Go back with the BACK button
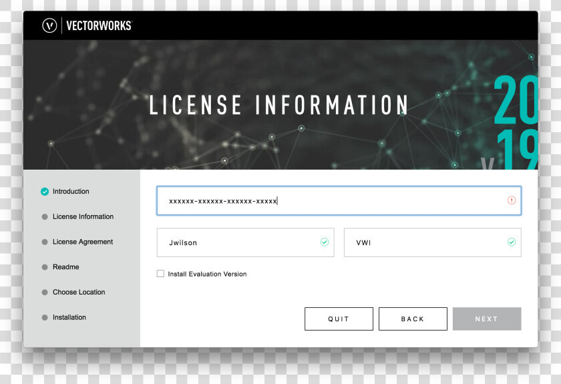Image resolution: width=561 pixels, height=384 pixels. 413,319
